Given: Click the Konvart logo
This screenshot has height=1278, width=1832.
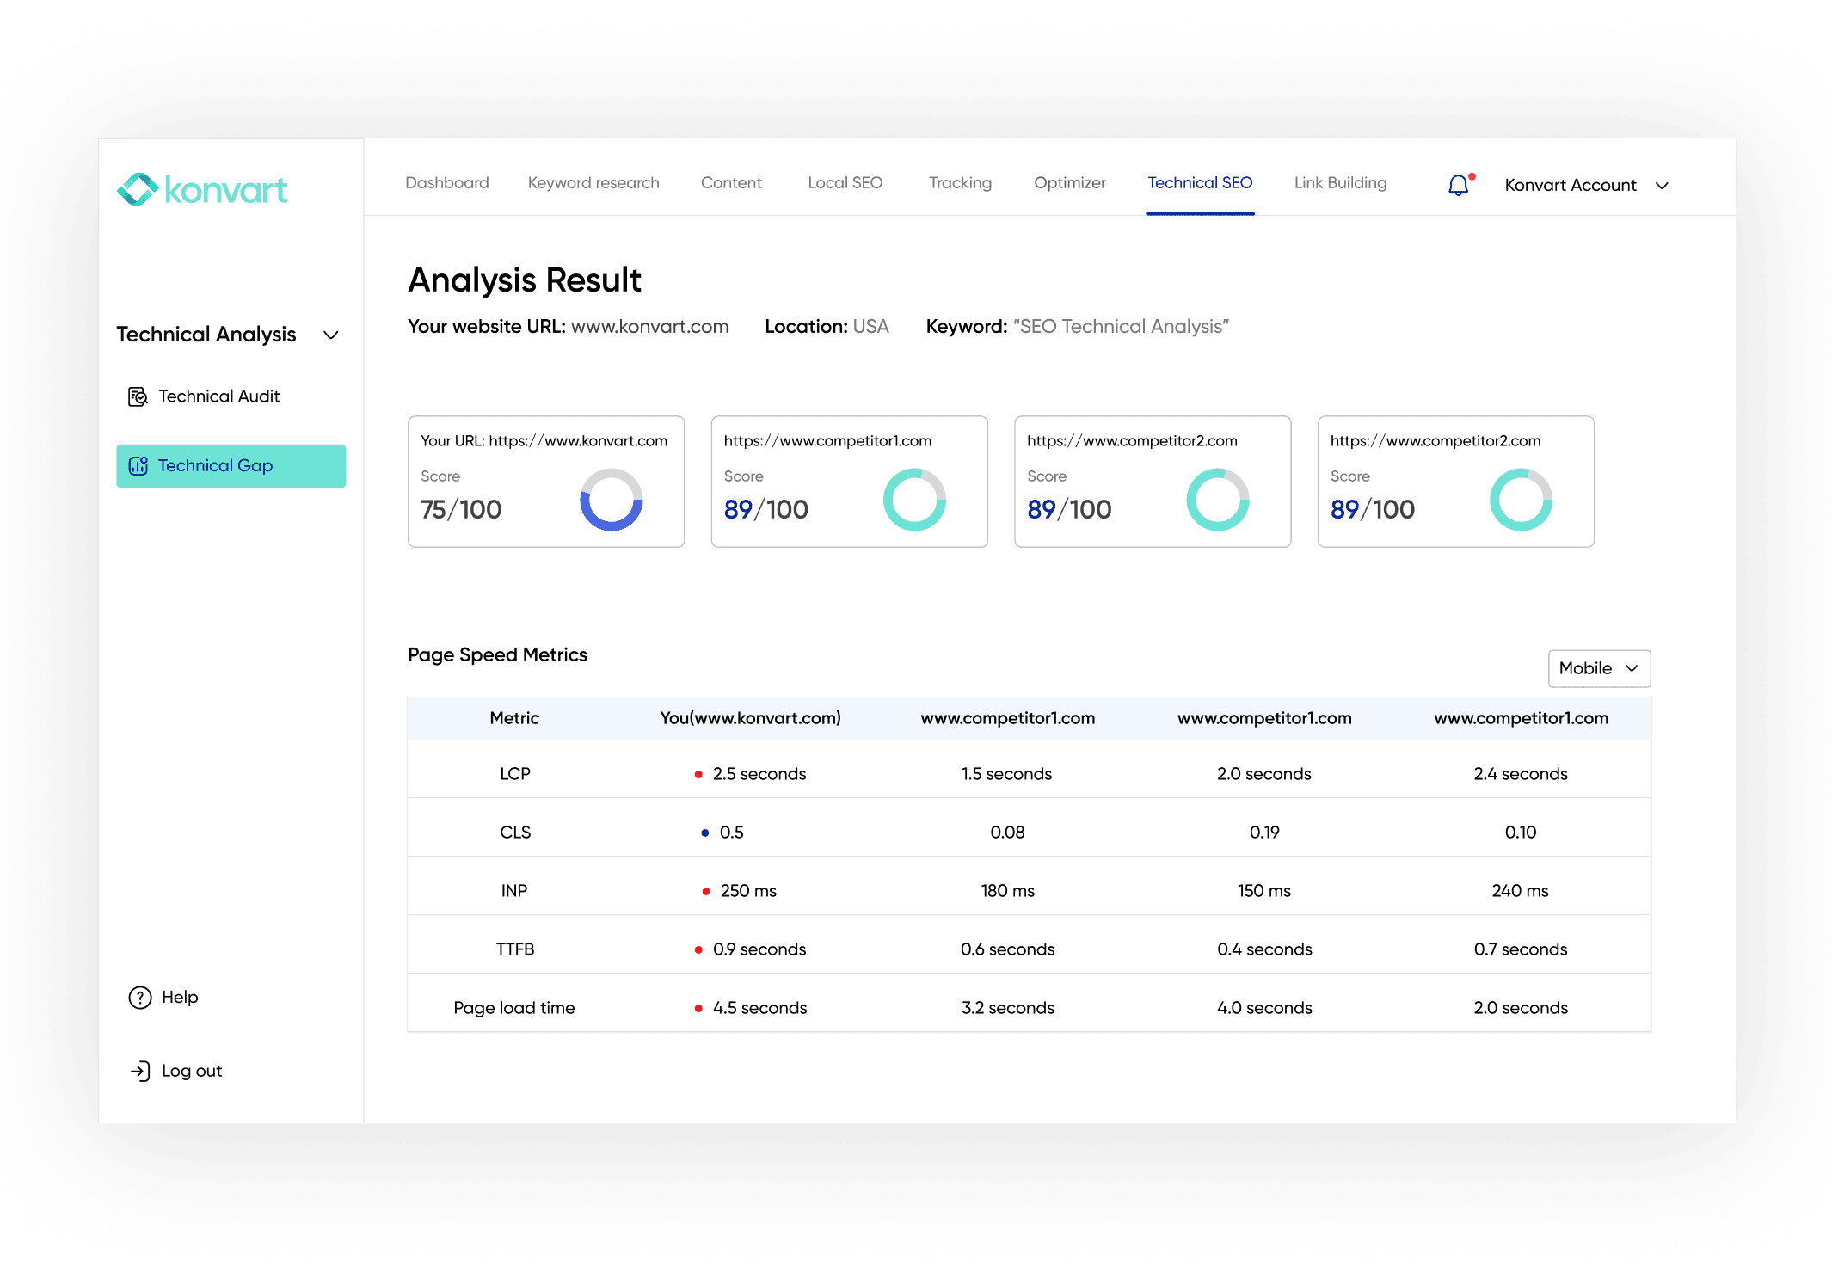Looking at the screenshot, I should [201, 189].
